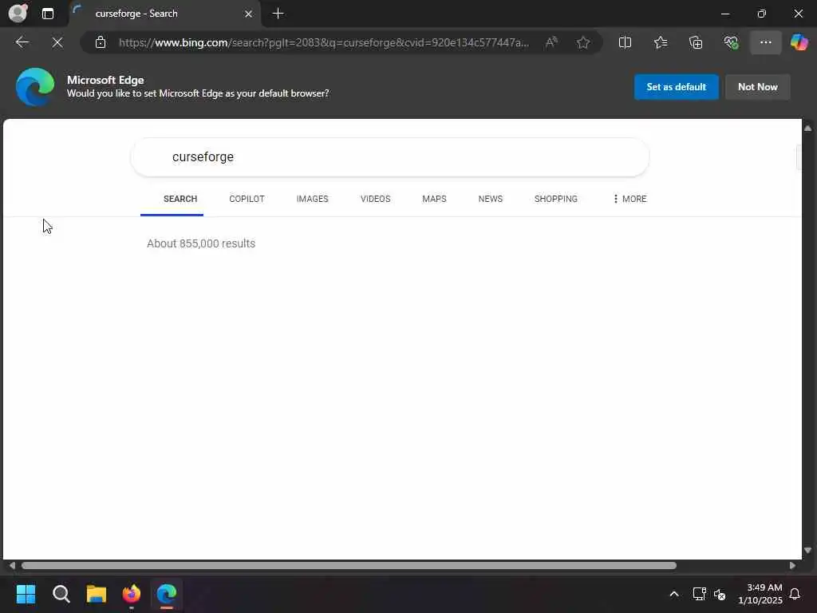Stop loading the page
817x613 pixels.
(57, 42)
